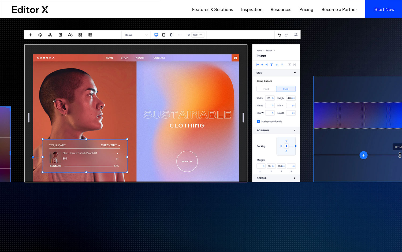Select the tablet preview icon
Screen dimensions: 402x252
coord(164,35)
